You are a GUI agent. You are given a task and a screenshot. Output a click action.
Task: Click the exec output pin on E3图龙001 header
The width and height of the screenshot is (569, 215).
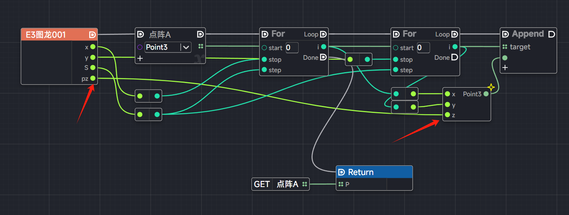point(92,35)
